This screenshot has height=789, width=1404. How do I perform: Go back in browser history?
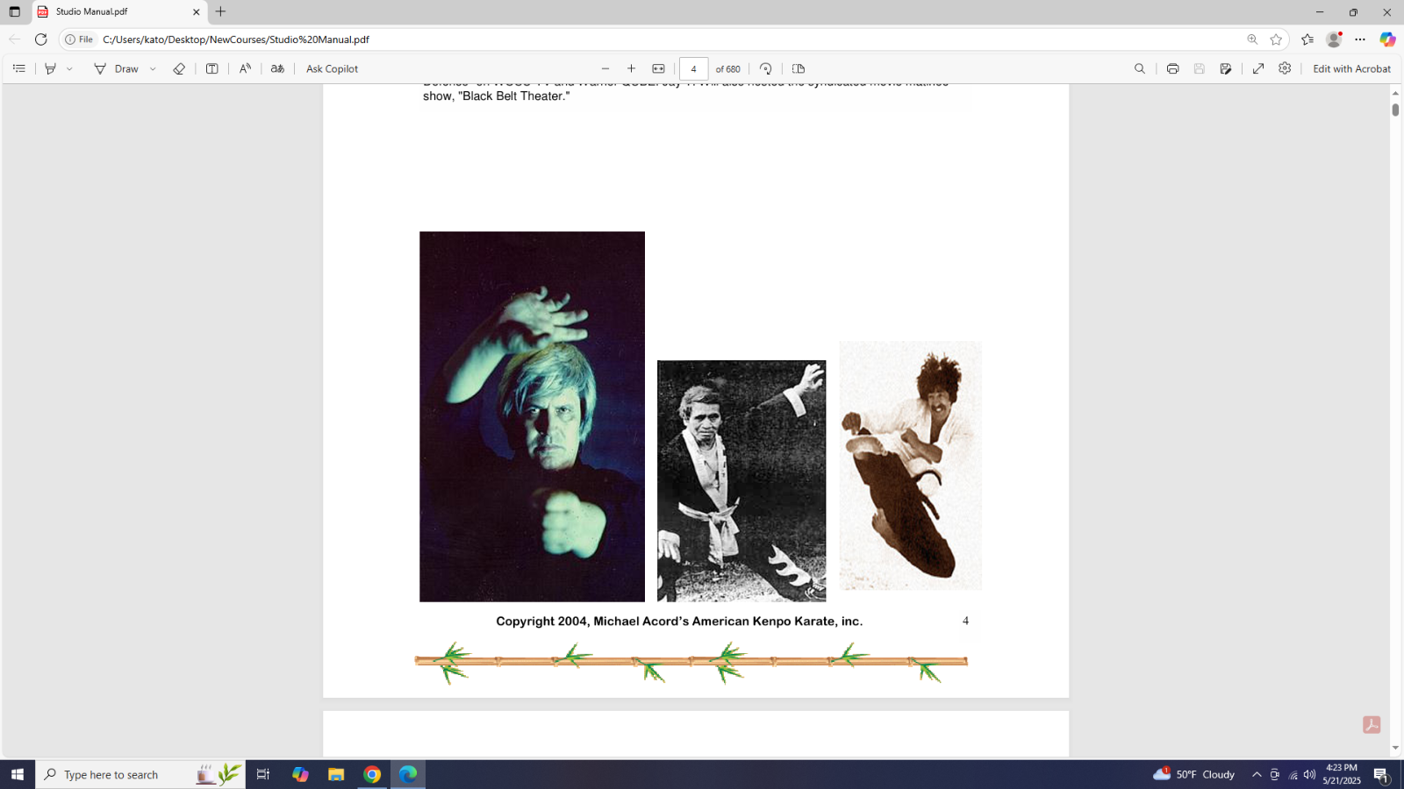point(14,39)
